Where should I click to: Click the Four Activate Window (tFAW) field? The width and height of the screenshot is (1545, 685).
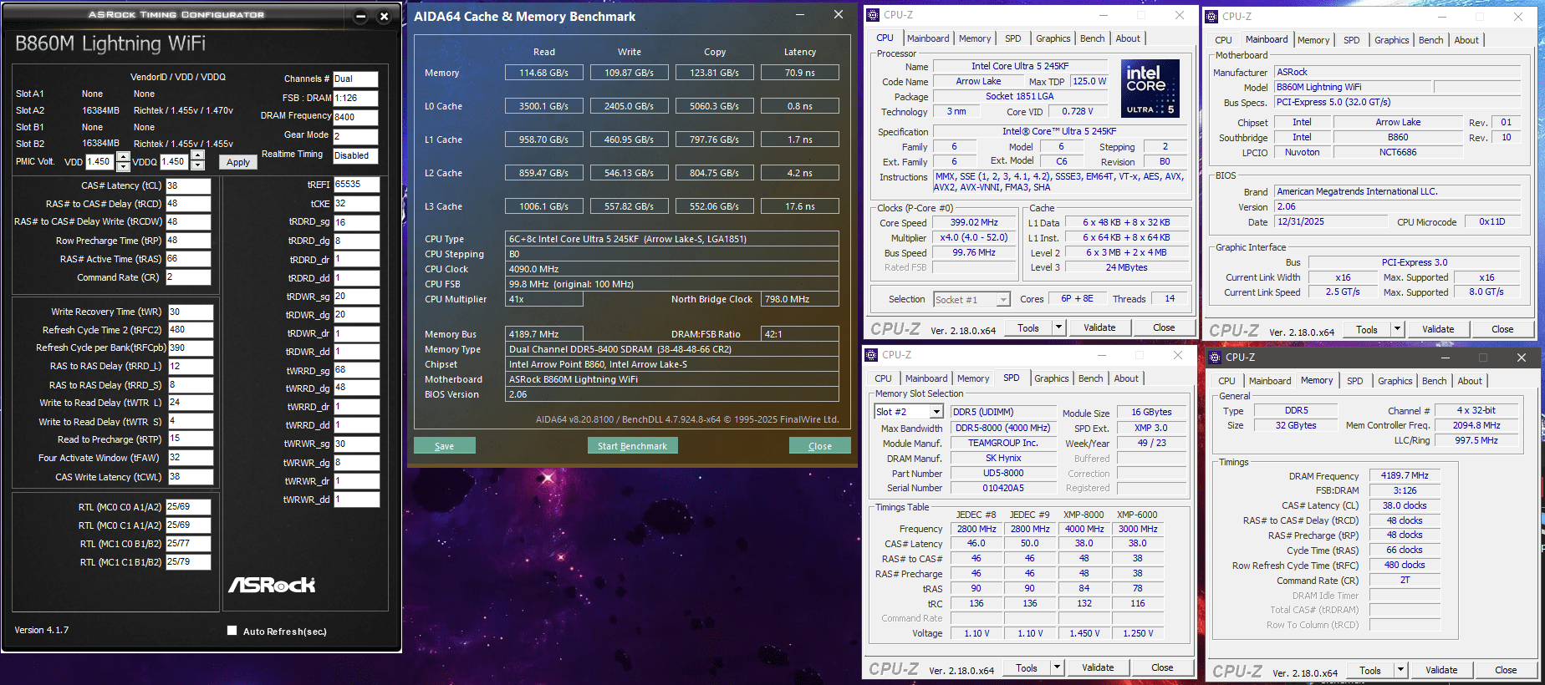191,458
